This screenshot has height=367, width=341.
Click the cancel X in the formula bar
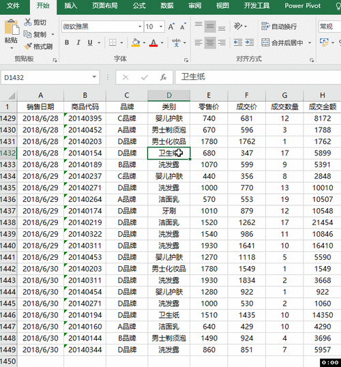(x=125, y=77)
